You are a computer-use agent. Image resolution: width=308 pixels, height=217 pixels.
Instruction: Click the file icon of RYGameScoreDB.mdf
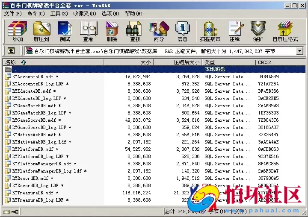[8, 120]
